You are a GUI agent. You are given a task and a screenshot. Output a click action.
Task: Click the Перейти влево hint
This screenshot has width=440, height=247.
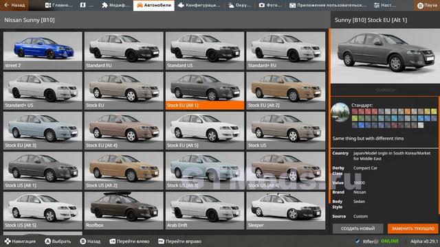point(129,241)
